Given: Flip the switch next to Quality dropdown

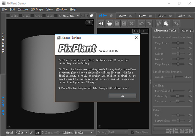Looking at the screenshot, I should point(84,16).
